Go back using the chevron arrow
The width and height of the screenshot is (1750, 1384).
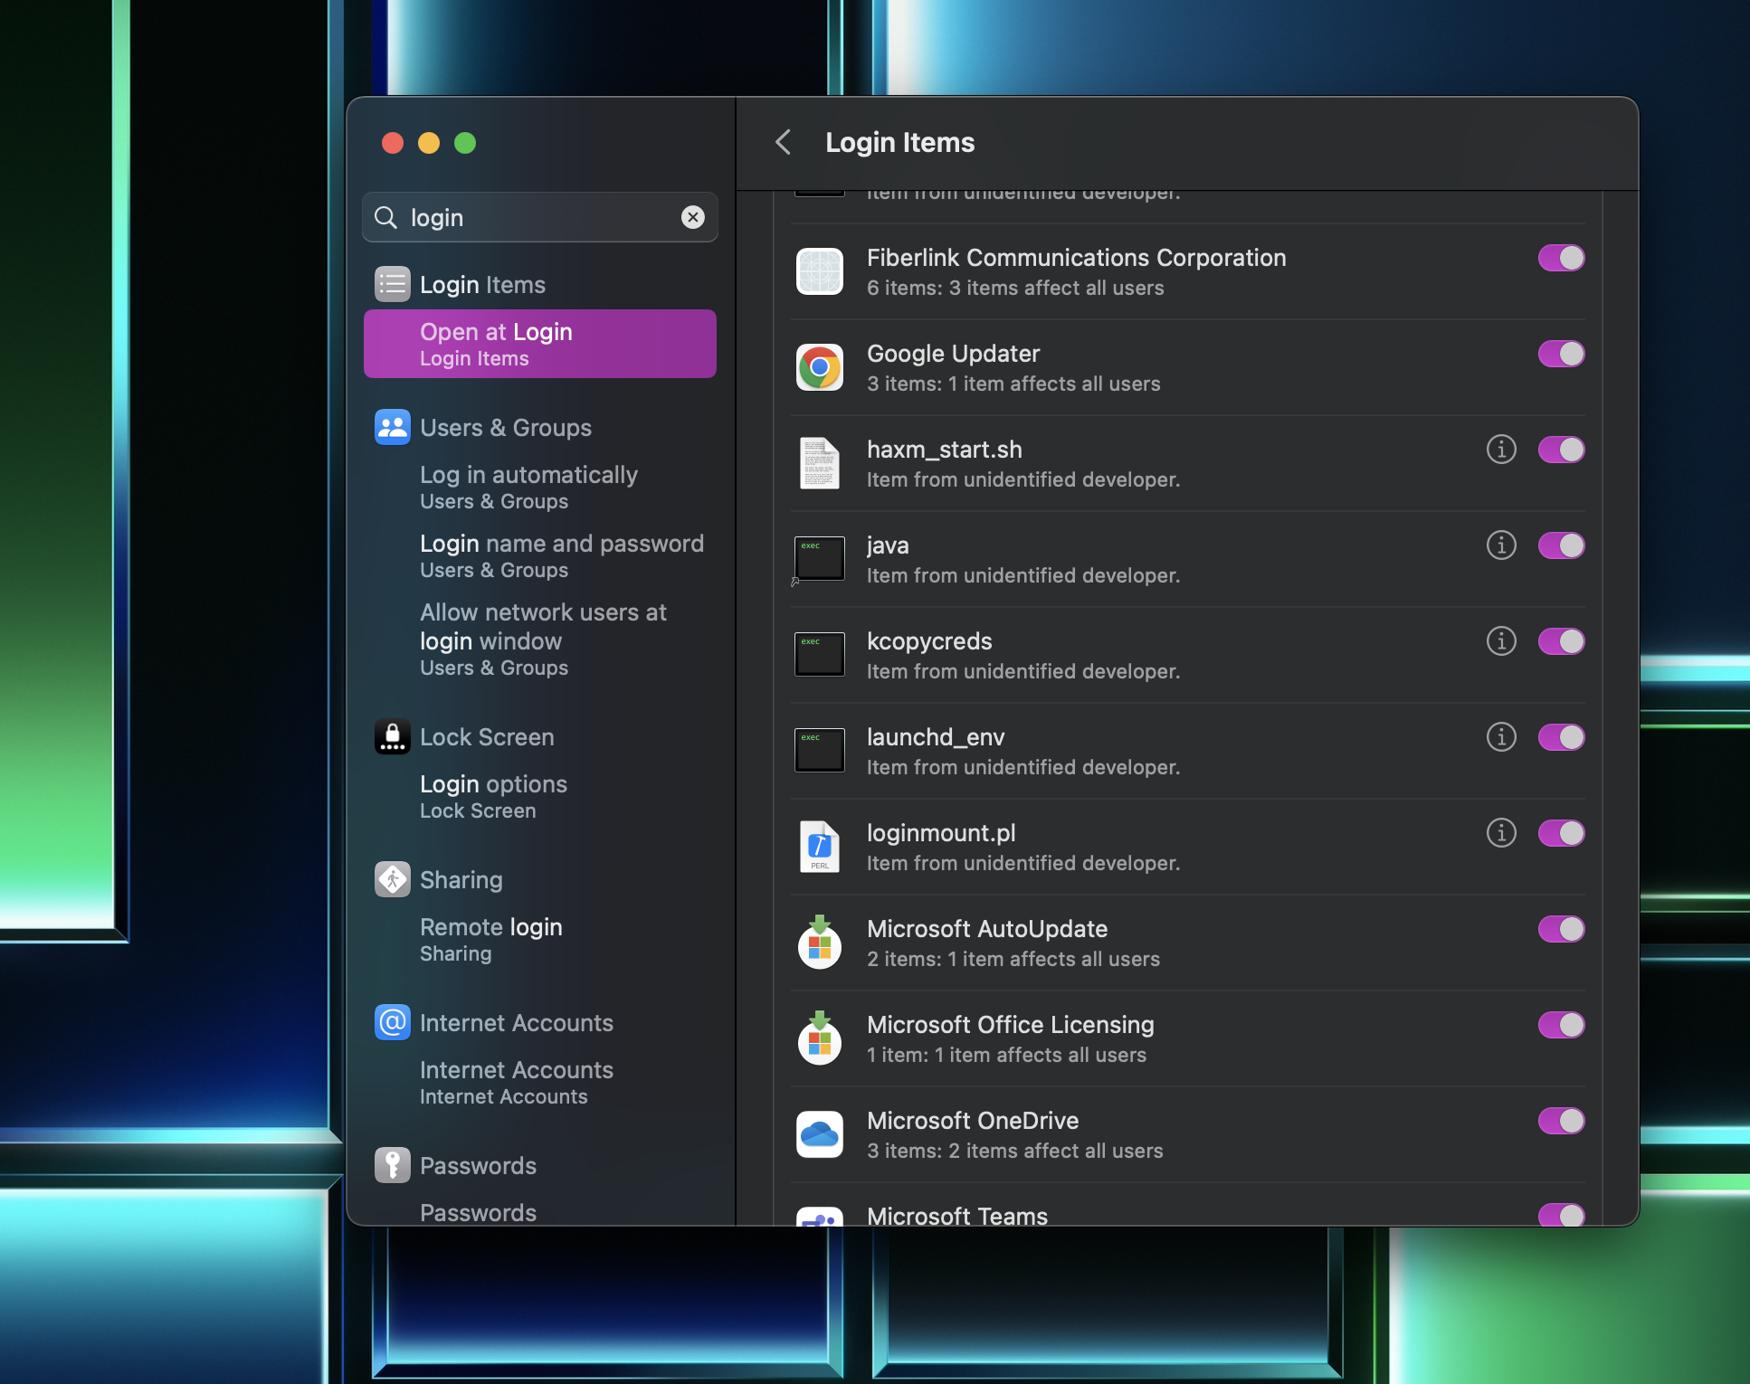click(x=784, y=142)
